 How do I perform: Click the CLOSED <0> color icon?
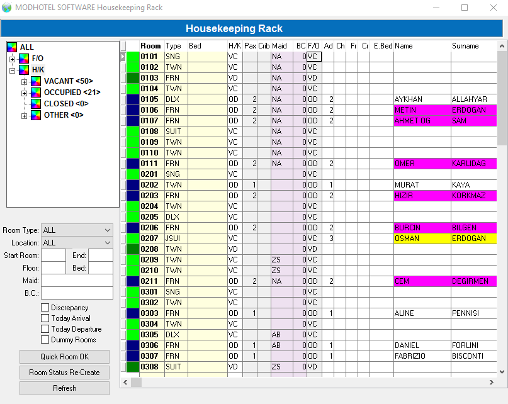coord(36,104)
